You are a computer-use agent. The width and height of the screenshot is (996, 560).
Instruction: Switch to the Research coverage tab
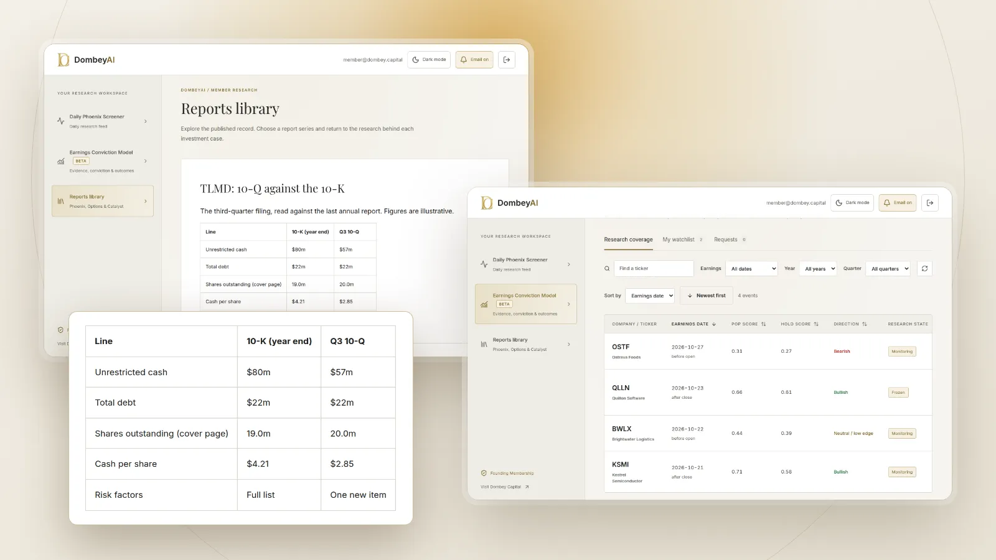tap(628, 240)
